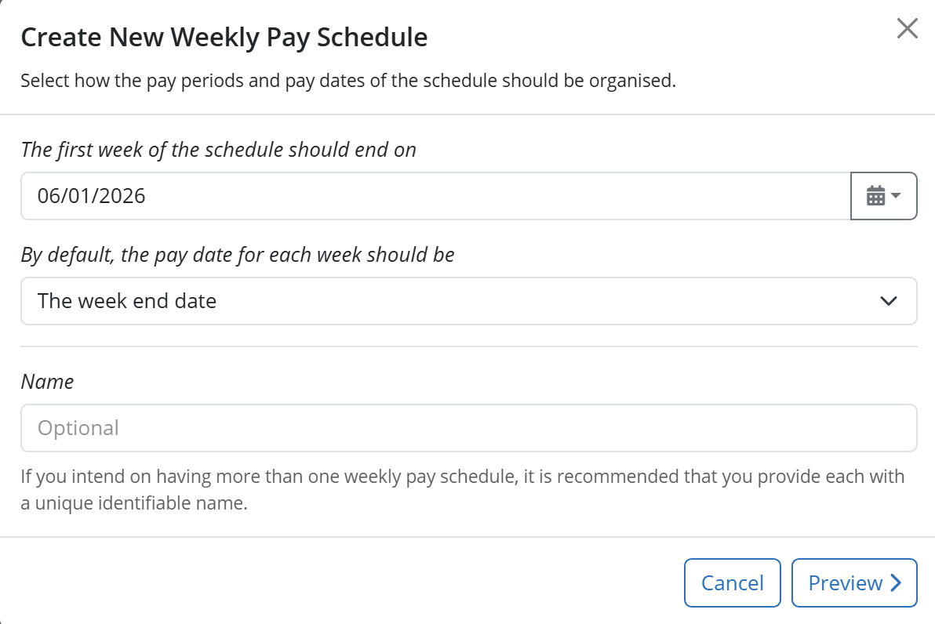
Task: Click the 'The week end date' selected value text
Action: 126,301
